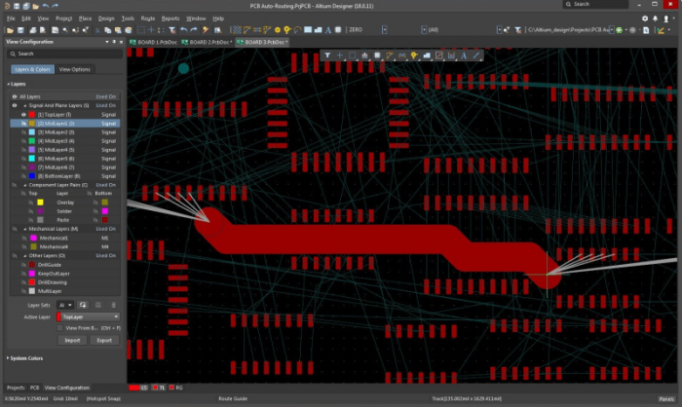
Task: Open the Route menu
Action: tap(147, 18)
